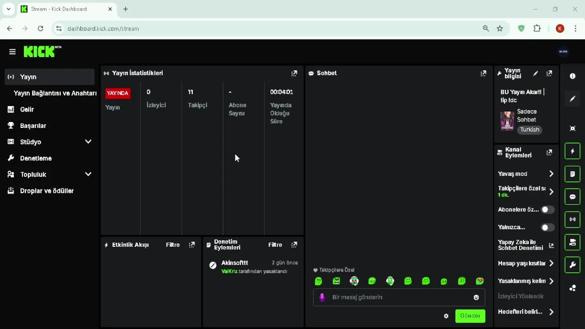The width and height of the screenshot is (585, 329).
Task: Pop out the Yayın bilgisi panel
Action: point(549,73)
